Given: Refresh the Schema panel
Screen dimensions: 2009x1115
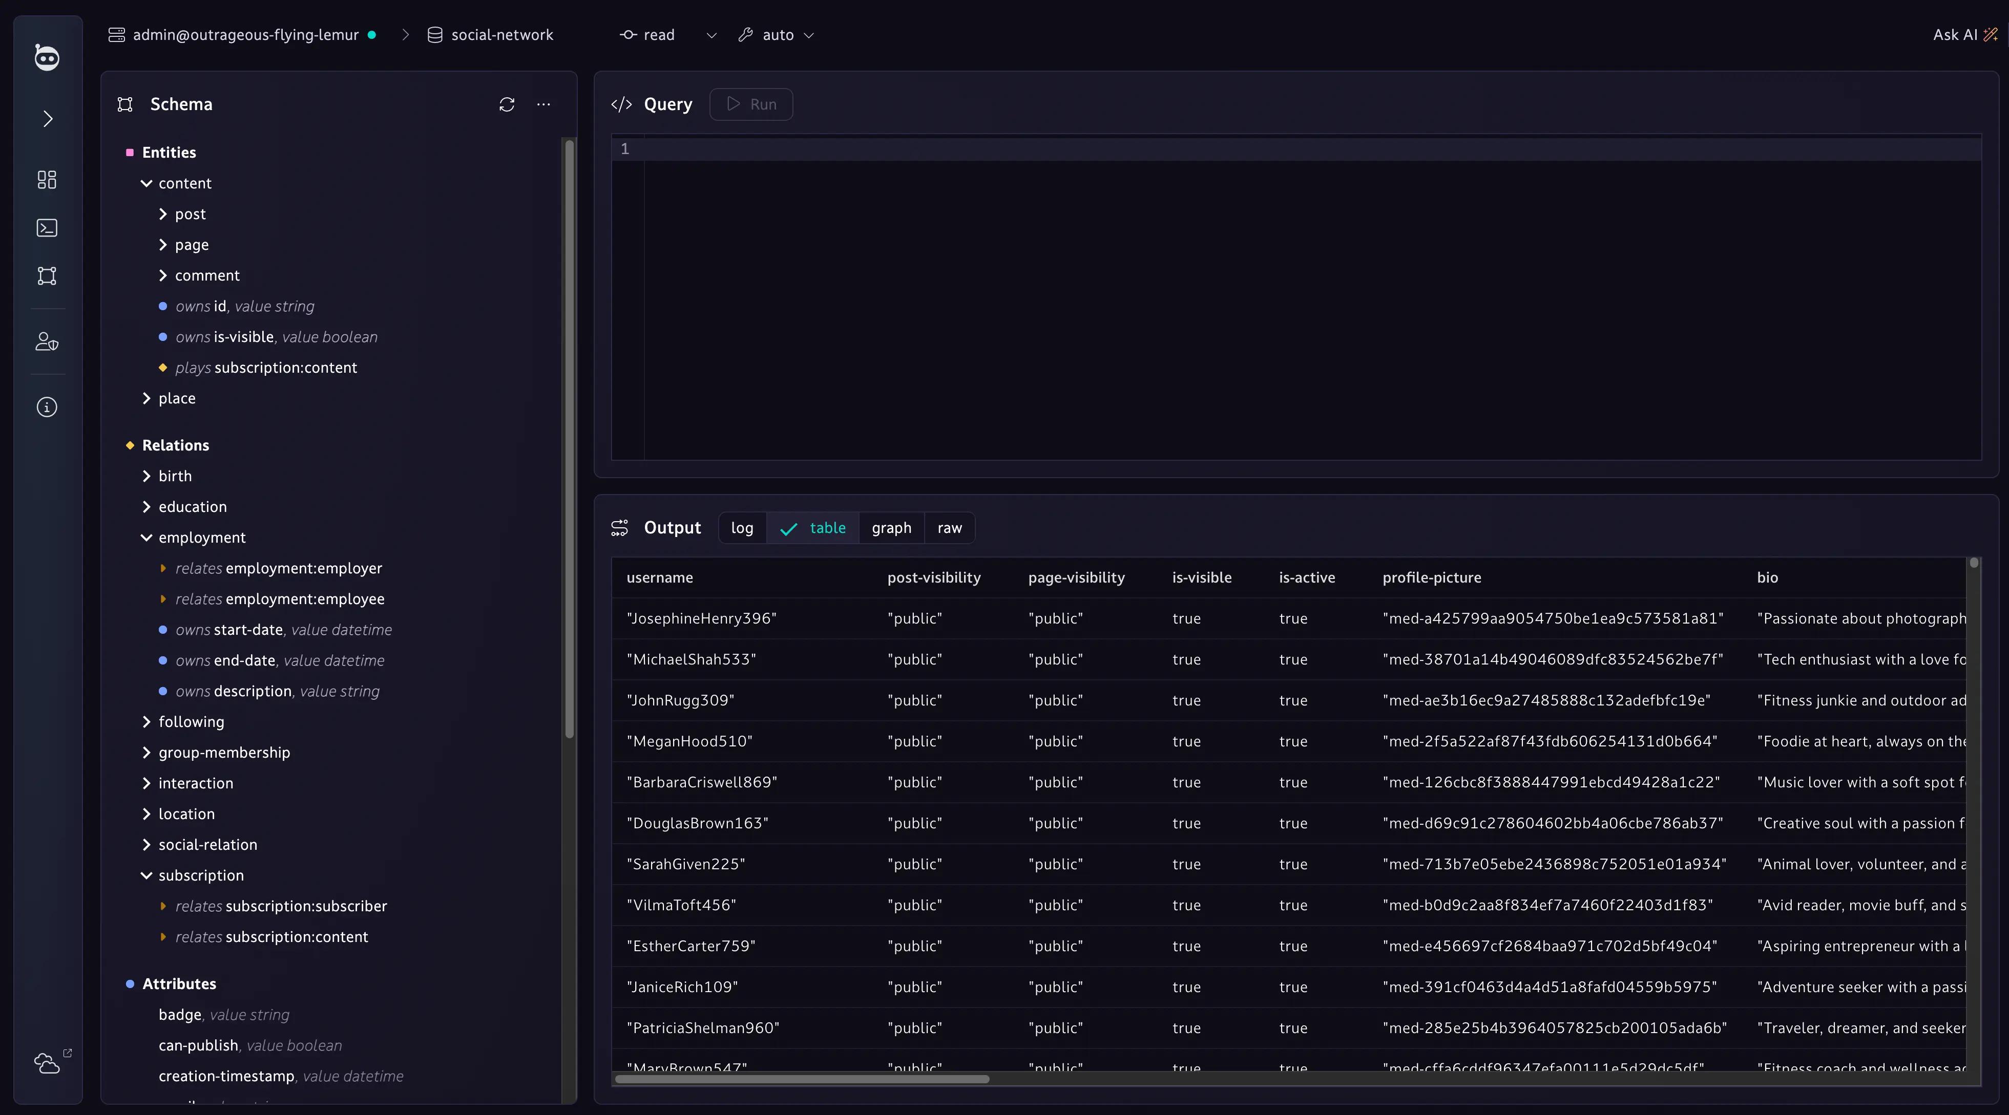Looking at the screenshot, I should (x=507, y=104).
